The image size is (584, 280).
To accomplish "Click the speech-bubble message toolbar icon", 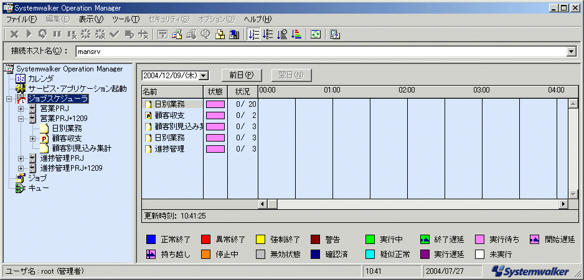I will (x=205, y=35).
